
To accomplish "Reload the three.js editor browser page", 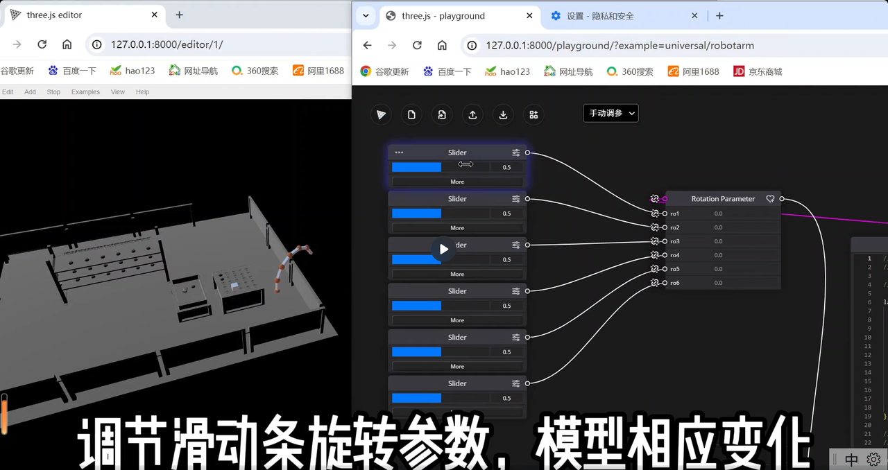I will click(x=42, y=44).
